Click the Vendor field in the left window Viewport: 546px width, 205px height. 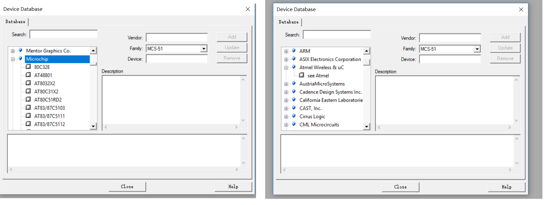(x=177, y=38)
